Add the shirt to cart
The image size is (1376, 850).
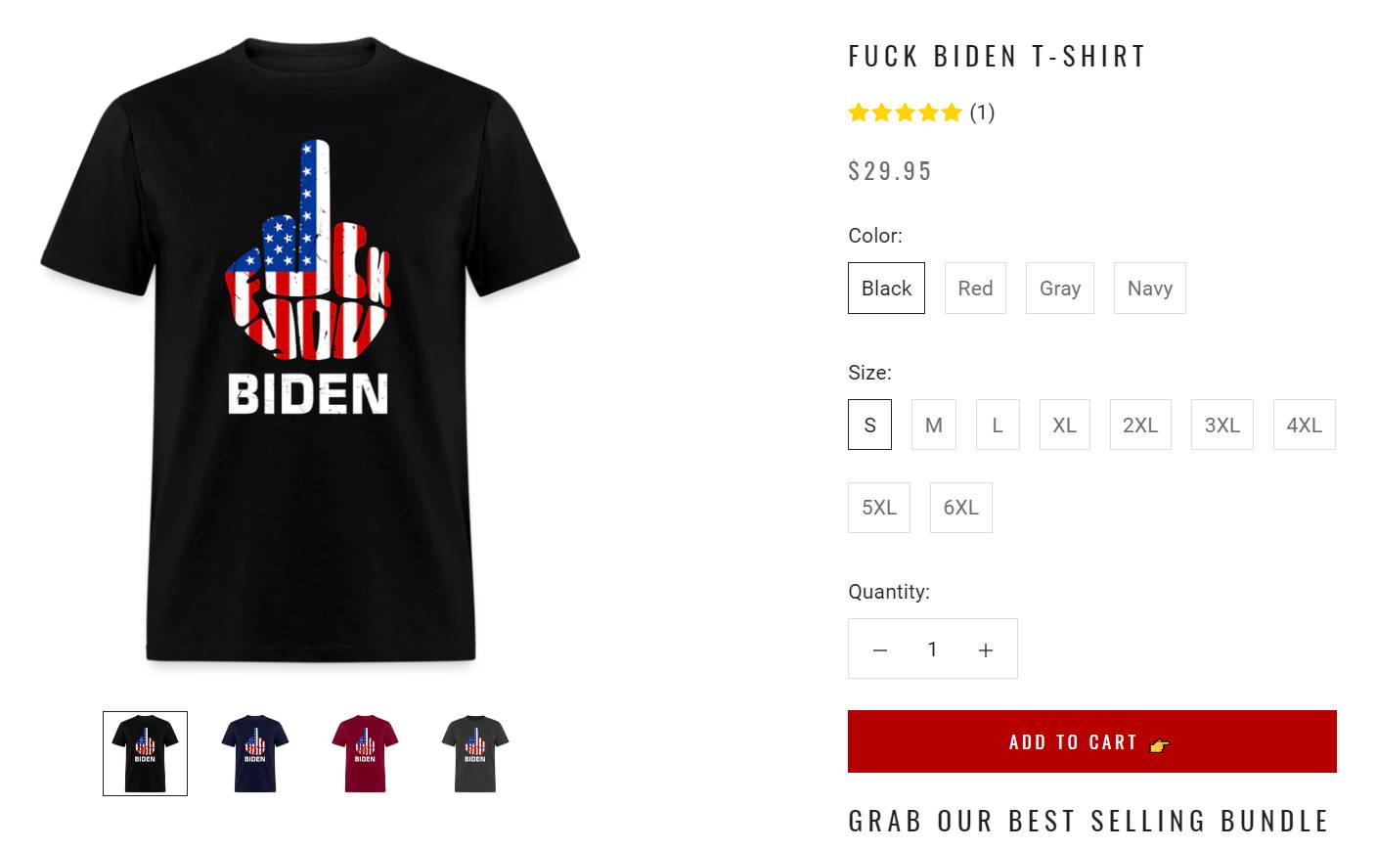pos(1091,741)
